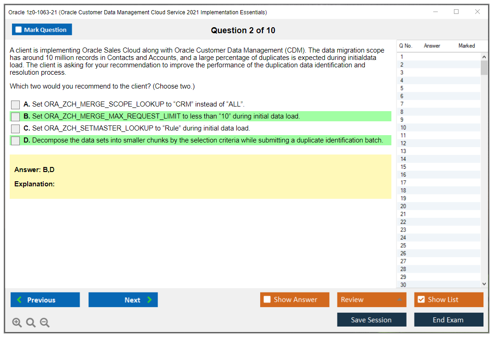Go to the Previous question
This screenshot has height=339, width=495.
pos(45,300)
